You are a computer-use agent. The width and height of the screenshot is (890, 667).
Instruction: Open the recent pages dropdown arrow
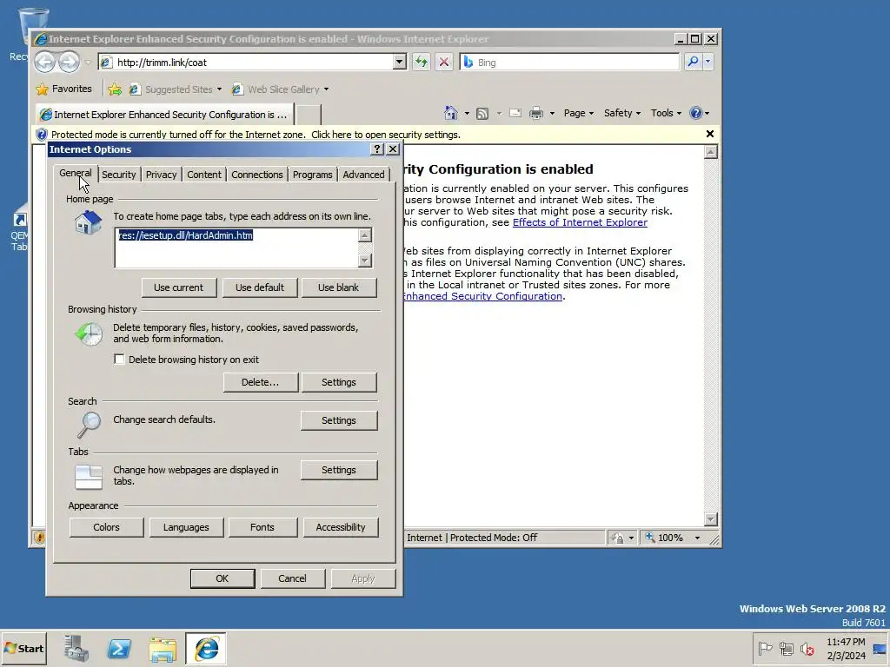tap(88, 62)
